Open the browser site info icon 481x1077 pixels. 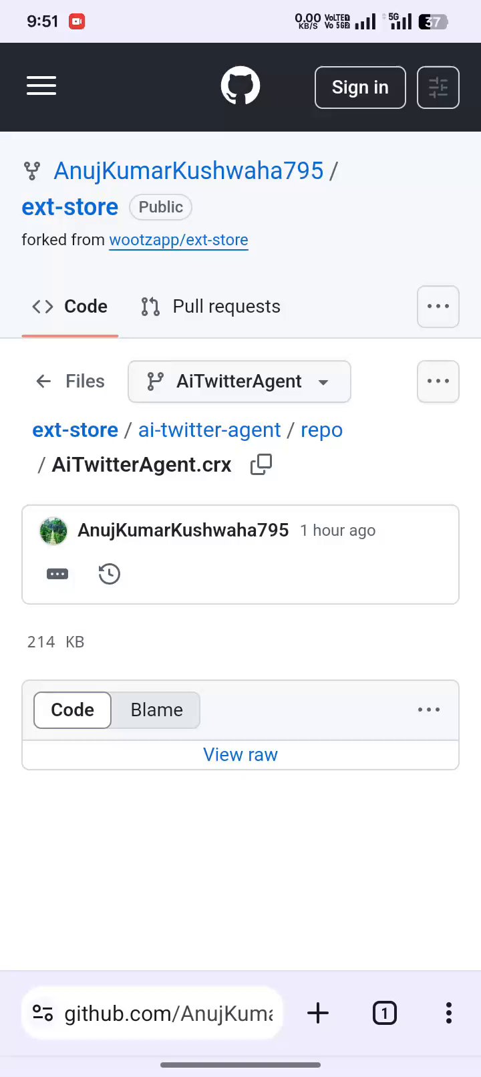point(43,1014)
